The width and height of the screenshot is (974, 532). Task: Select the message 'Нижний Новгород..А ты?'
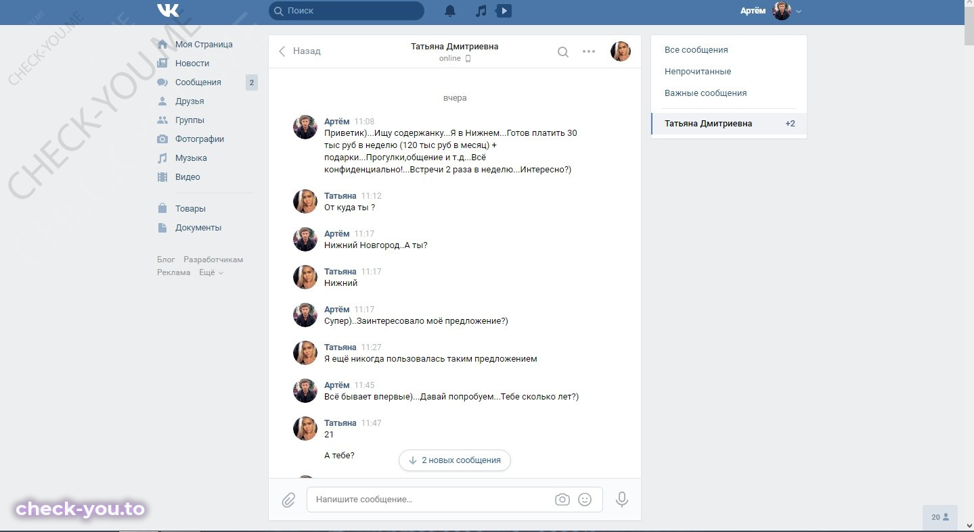(x=376, y=245)
